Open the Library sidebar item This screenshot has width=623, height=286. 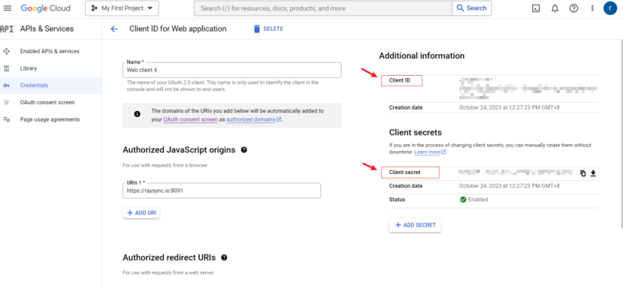tap(29, 68)
